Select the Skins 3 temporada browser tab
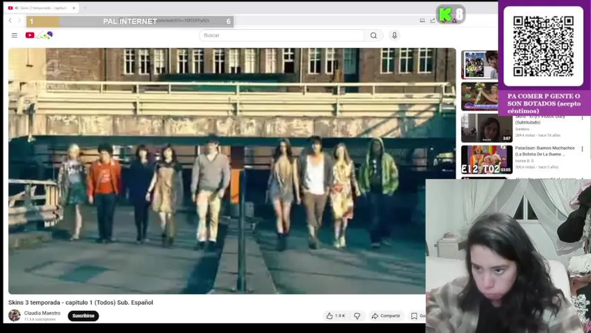The image size is (591, 333). click(x=42, y=8)
